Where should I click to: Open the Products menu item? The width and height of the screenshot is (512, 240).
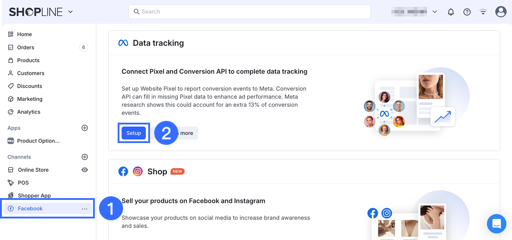click(x=28, y=60)
